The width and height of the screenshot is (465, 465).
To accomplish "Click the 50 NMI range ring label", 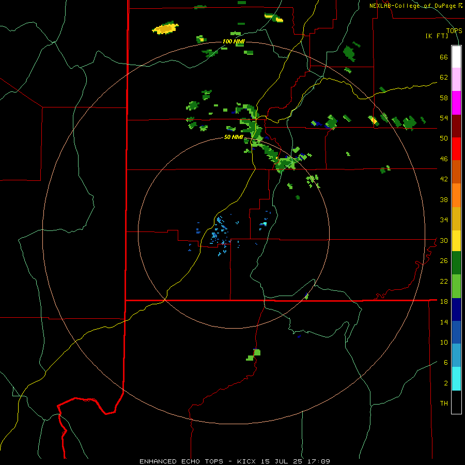I will pyautogui.click(x=234, y=137).
